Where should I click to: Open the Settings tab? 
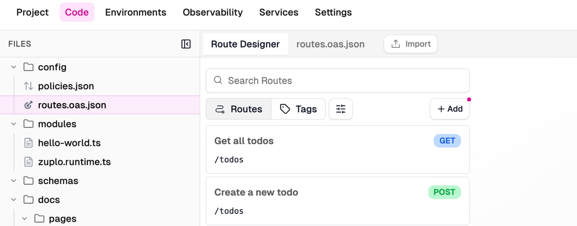(x=333, y=12)
